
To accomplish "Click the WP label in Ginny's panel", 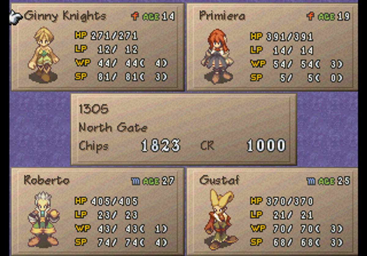I will 81,63.
